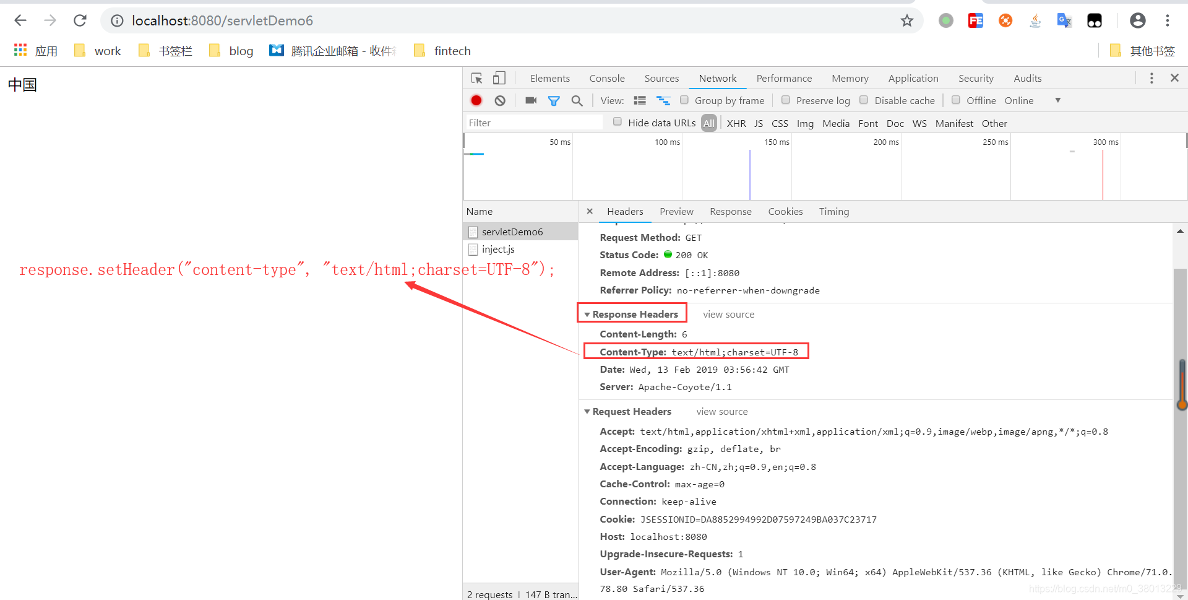The width and height of the screenshot is (1188, 600).
Task: Close the DevTools panel
Action: point(1174,78)
